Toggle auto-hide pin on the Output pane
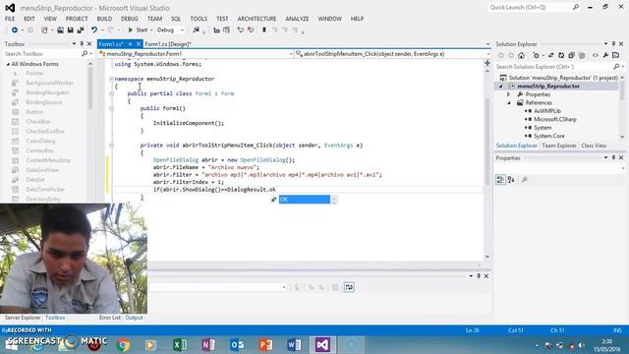The width and height of the screenshot is (629, 354). pos(479,276)
